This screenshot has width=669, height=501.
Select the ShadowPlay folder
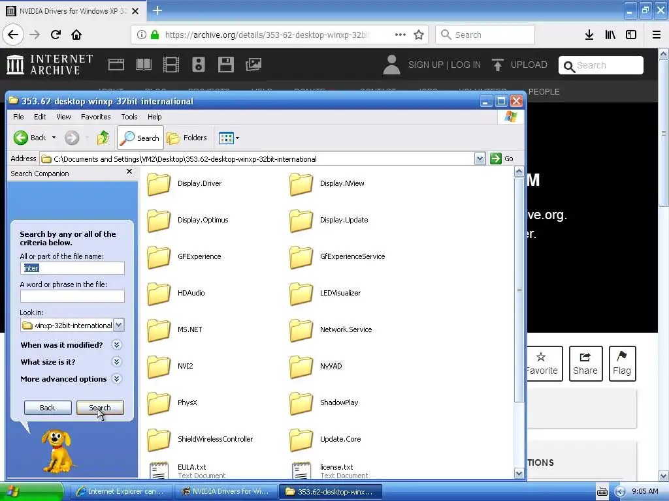coord(324,402)
